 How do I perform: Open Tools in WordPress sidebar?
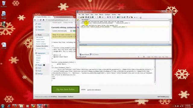click(39, 71)
